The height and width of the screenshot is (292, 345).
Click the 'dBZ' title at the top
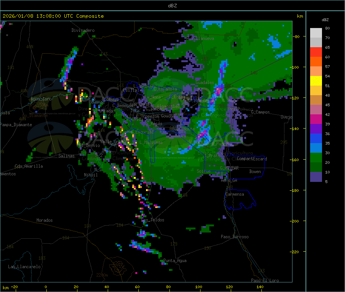172,5
